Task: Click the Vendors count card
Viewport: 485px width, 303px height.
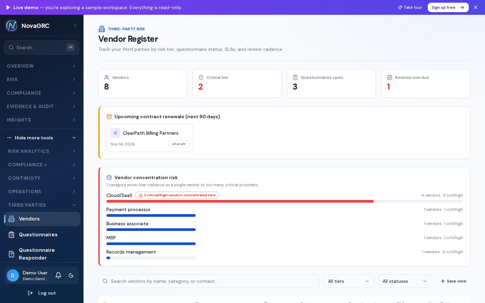Action: (143, 83)
